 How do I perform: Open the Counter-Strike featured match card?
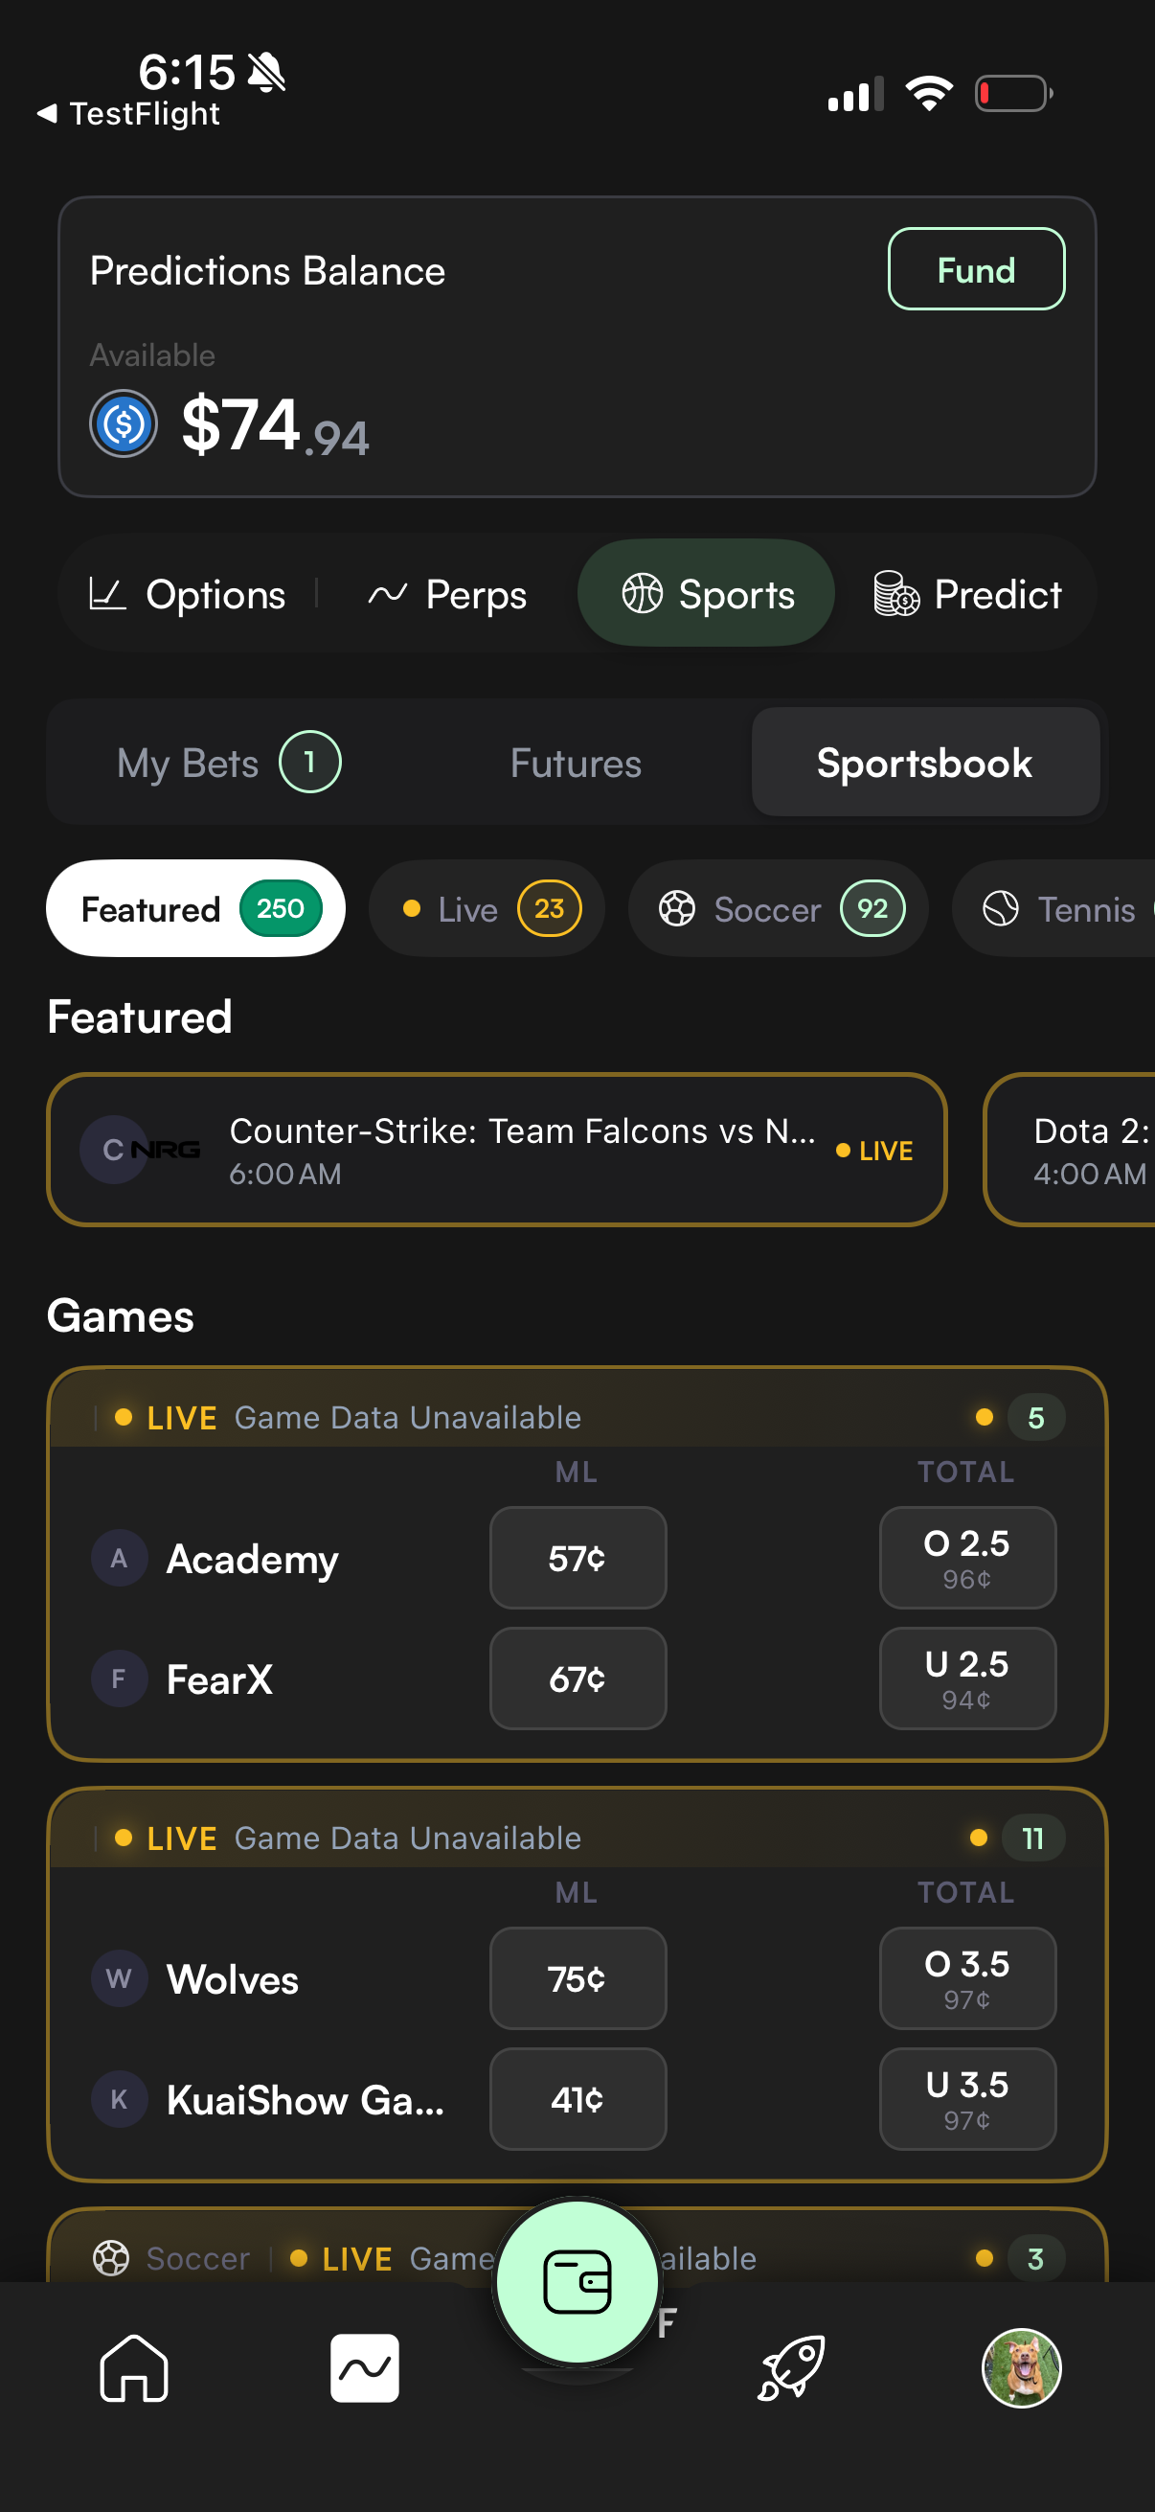coord(496,1150)
